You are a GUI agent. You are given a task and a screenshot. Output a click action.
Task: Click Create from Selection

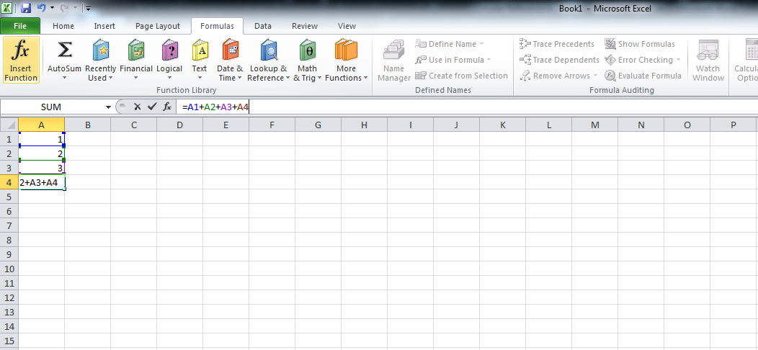coord(462,76)
